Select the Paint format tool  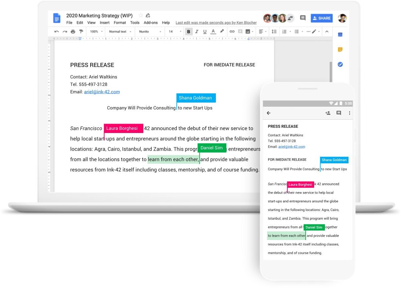pos(81,32)
